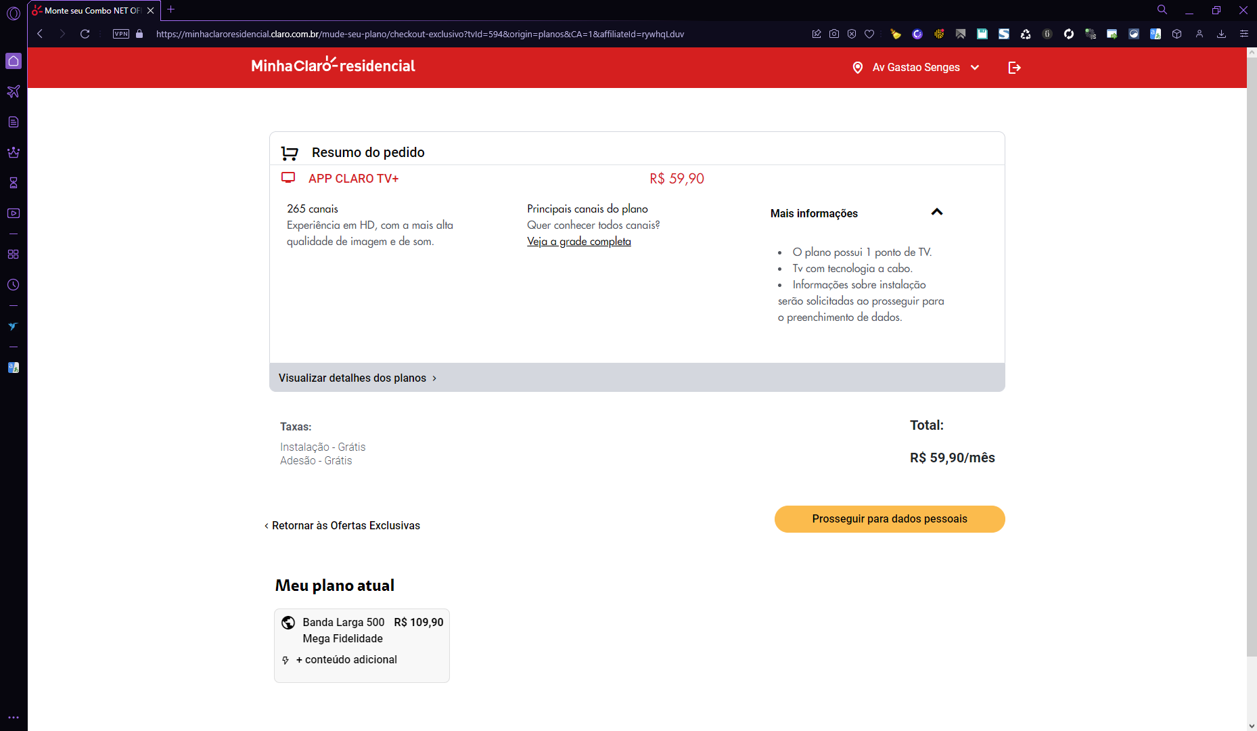
Task: Click the APP CLARO TV+ plan title
Action: (354, 179)
